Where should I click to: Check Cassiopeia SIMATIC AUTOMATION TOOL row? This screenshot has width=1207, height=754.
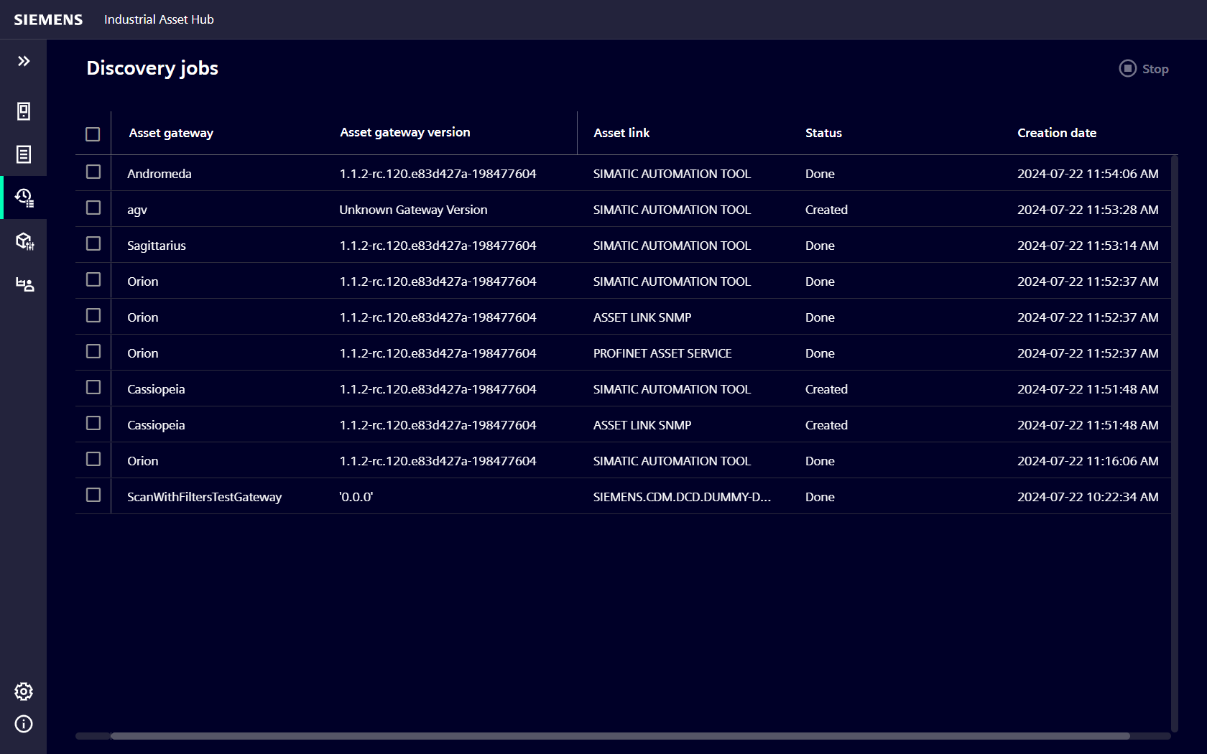tap(93, 387)
